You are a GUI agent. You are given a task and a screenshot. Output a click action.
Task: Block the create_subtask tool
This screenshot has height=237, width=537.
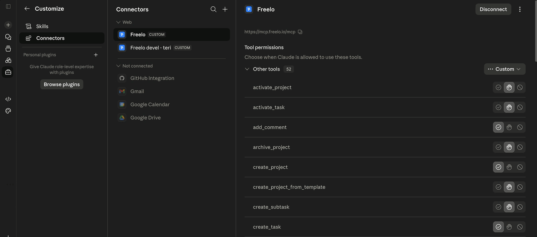[x=520, y=207]
